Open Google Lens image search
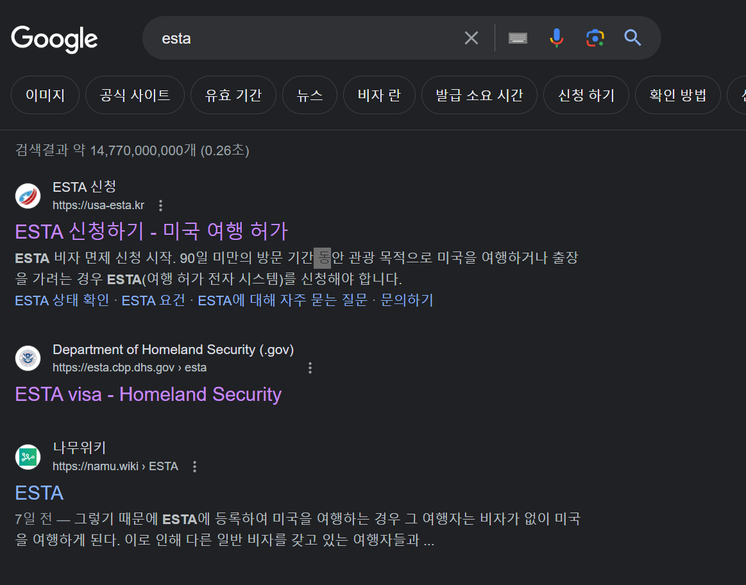Image resolution: width=746 pixels, height=585 pixels. (595, 38)
